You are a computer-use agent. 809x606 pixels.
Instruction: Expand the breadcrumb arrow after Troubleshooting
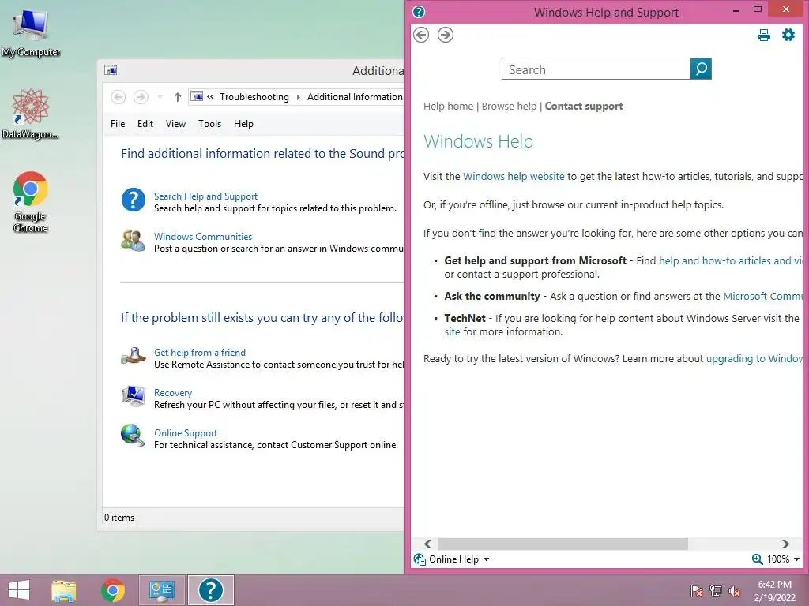pyautogui.click(x=298, y=97)
